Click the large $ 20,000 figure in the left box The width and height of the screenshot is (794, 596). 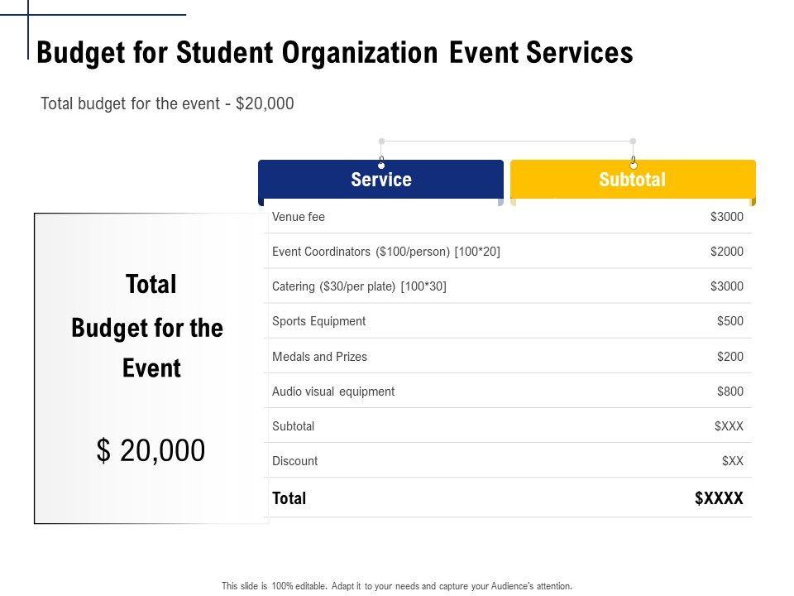151,451
